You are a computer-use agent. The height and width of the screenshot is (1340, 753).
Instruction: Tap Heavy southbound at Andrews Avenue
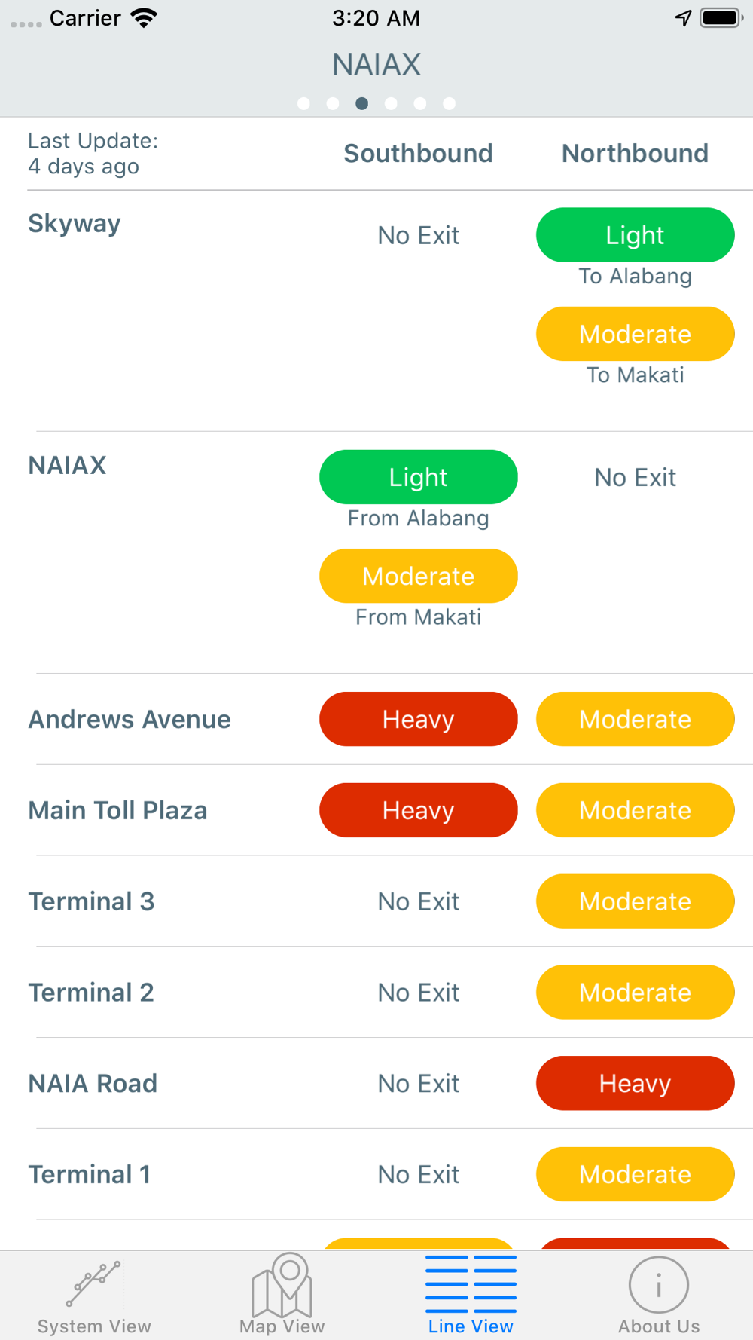[x=418, y=719]
